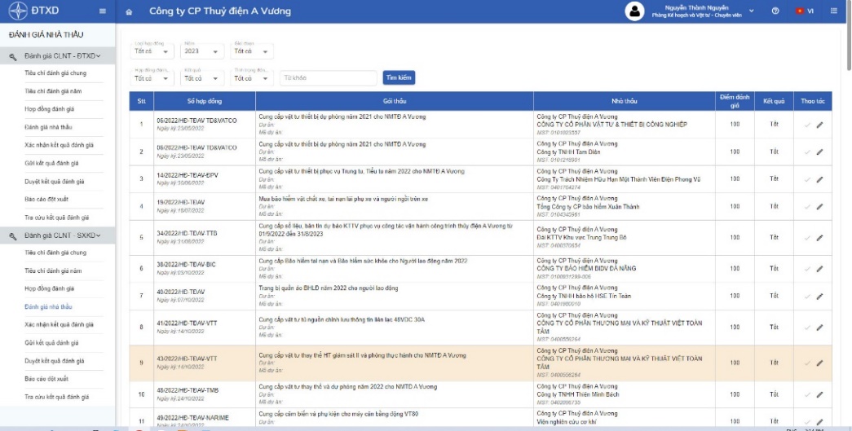Collapse the Đánh giá CLNT - ĐTXD section
The height and width of the screenshot is (431, 852).
pyautogui.click(x=99, y=56)
